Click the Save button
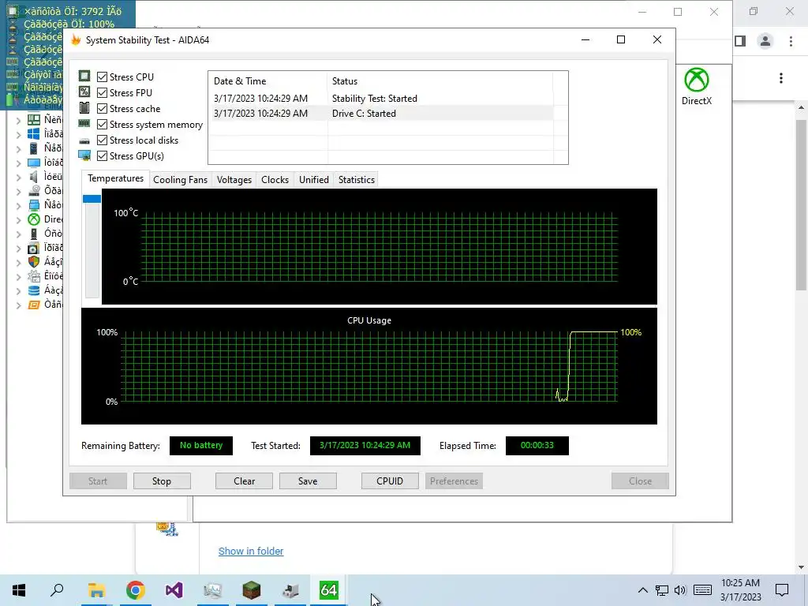 tap(308, 481)
